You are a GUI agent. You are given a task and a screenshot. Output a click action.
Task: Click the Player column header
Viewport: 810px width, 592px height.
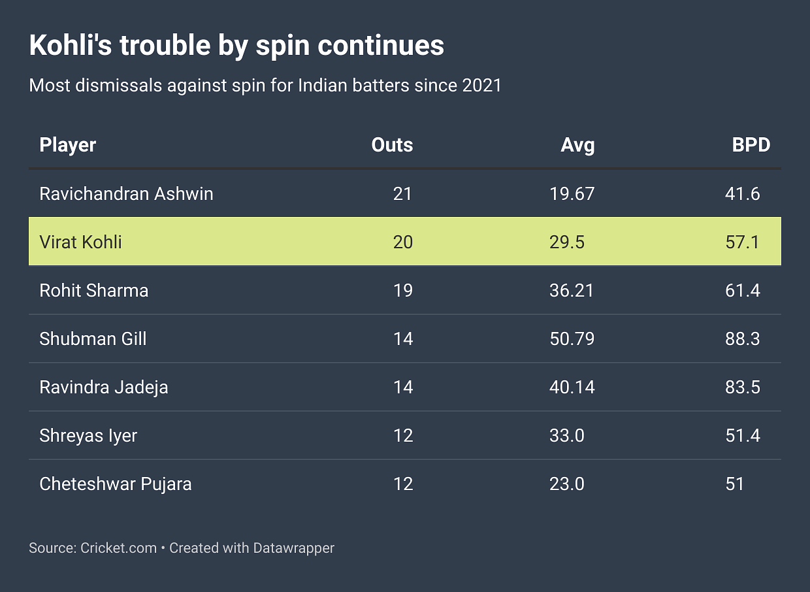click(68, 145)
